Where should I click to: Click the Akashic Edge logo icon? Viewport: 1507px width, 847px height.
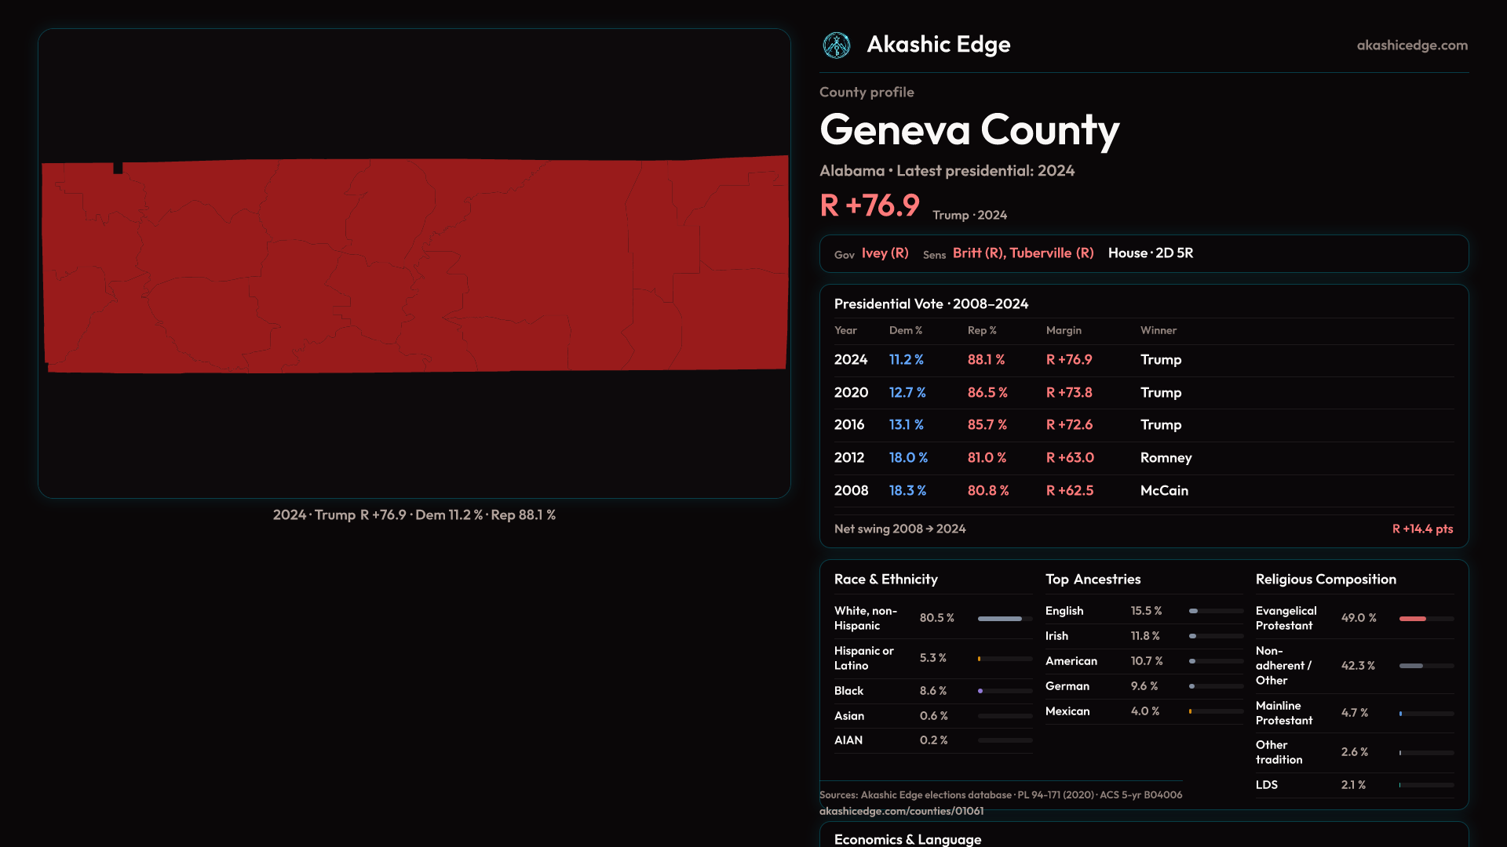pyautogui.click(x=836, y=45)
